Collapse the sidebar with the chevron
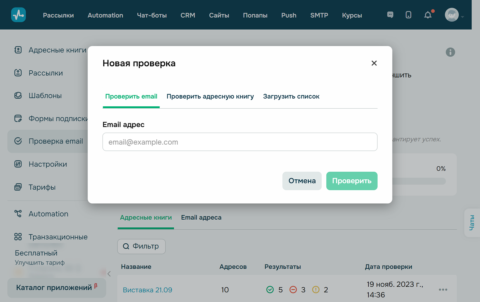Image resolution: width=480 pixels, height=302 pixels. [x=108, y=274]
